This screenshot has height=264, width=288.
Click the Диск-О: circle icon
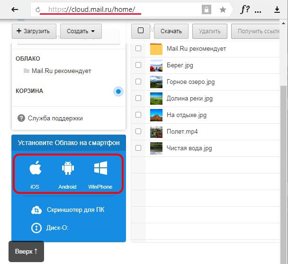click(36, 228)
